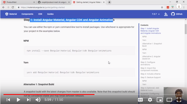Click the URL address bar

point(88,7)
